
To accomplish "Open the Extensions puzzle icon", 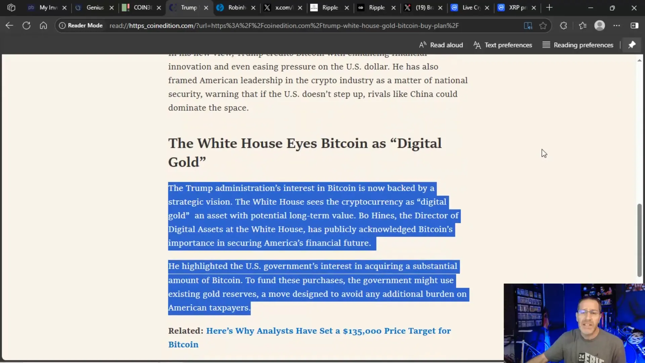I will (x=563, y=26).
